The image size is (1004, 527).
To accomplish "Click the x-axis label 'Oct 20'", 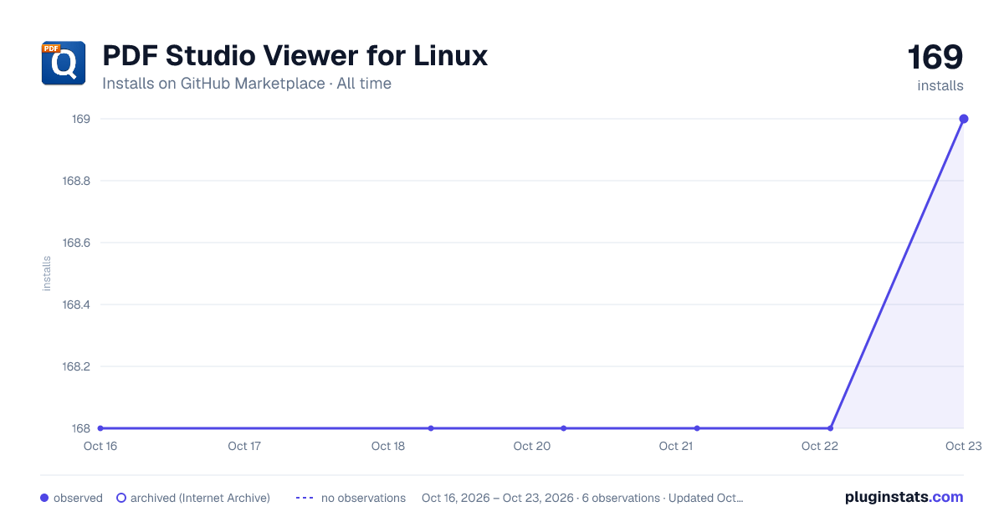I will (532, 446).
